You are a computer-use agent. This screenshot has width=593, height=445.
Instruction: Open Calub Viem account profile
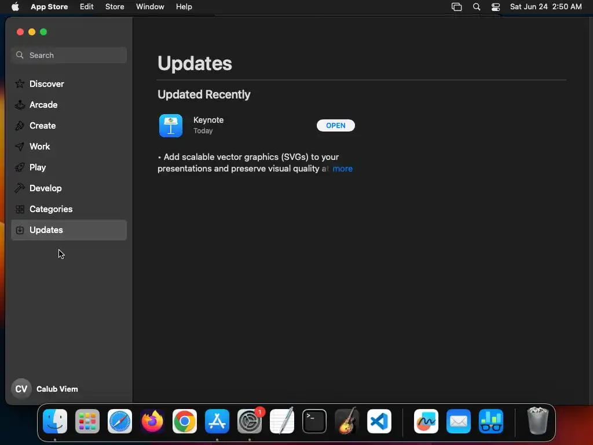pyautogui.click(x=45, y=389)
